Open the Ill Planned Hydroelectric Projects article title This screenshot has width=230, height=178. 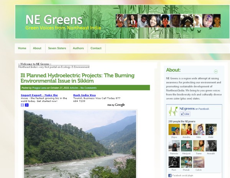(77, 78)
